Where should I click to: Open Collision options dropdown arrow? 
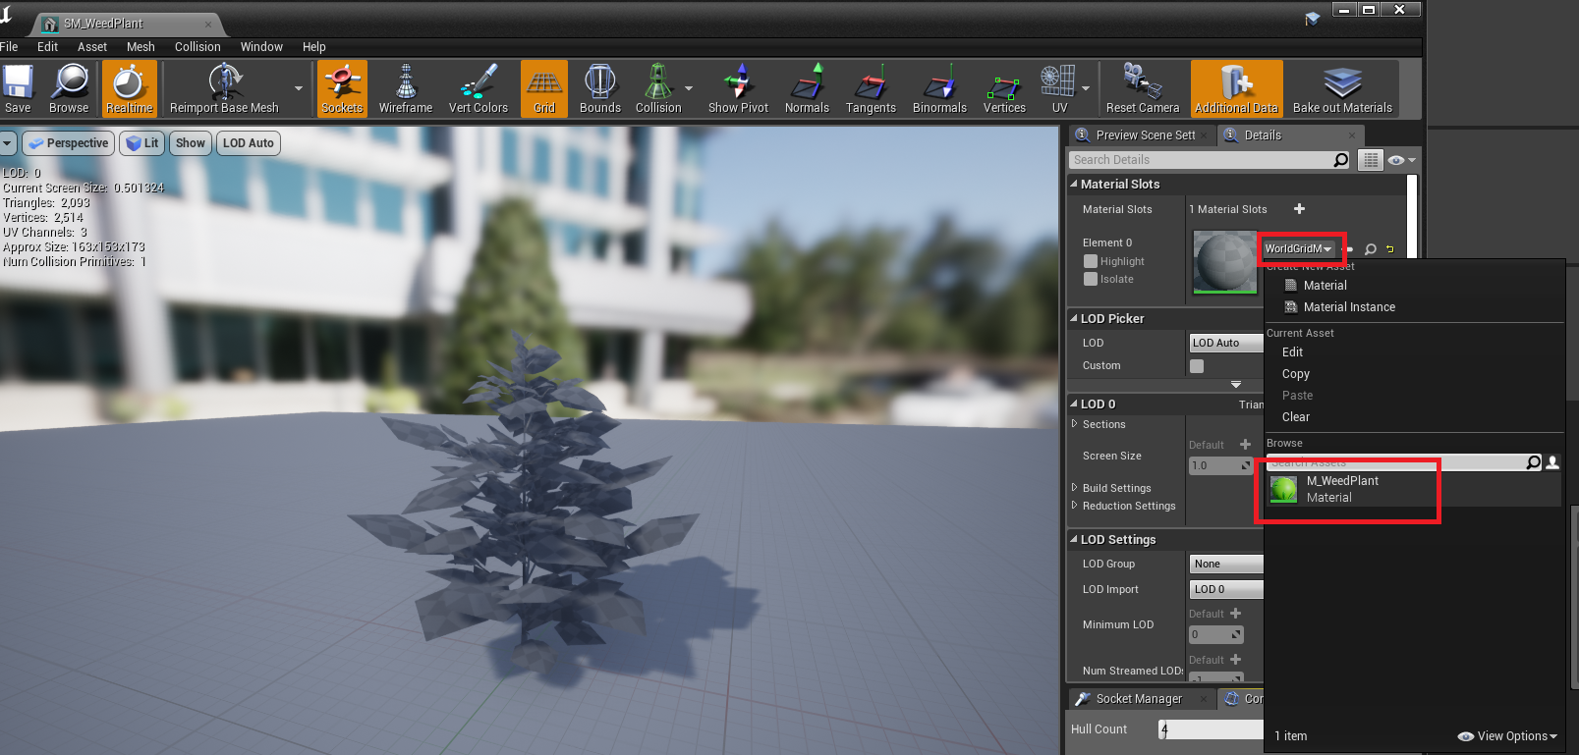point(689,88)
